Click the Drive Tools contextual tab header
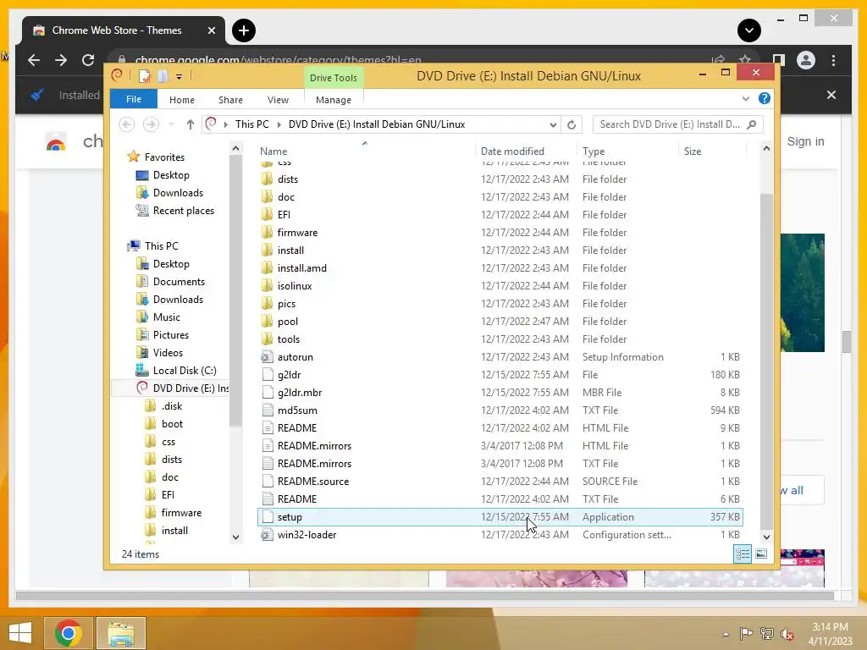Viewport: 867px width, 650px height. (334, 78)
